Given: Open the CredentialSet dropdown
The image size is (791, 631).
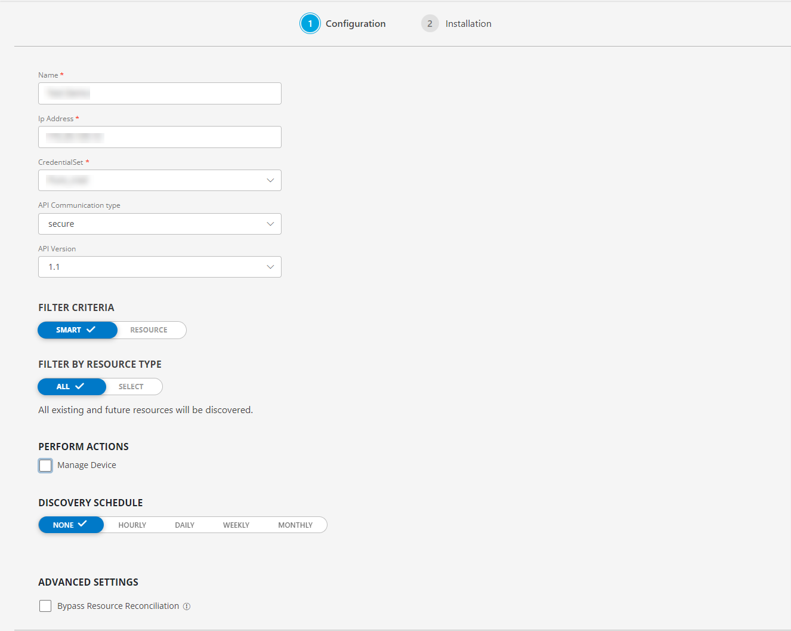Looking at the screenshot, I should [160, 180].
